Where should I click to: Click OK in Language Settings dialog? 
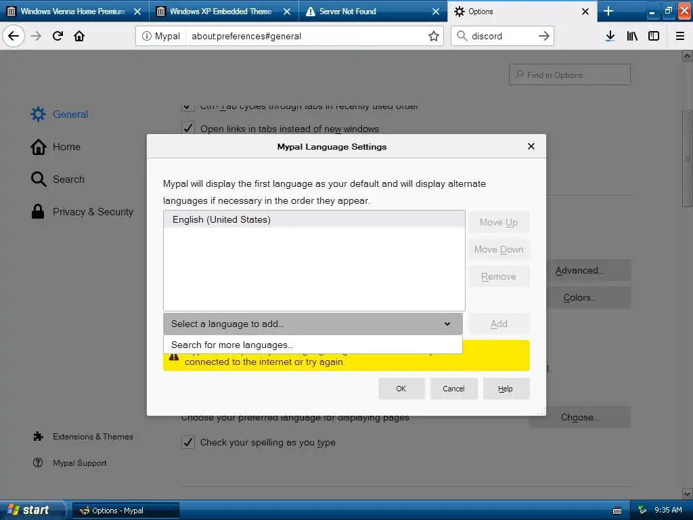(x=401, y=389)
